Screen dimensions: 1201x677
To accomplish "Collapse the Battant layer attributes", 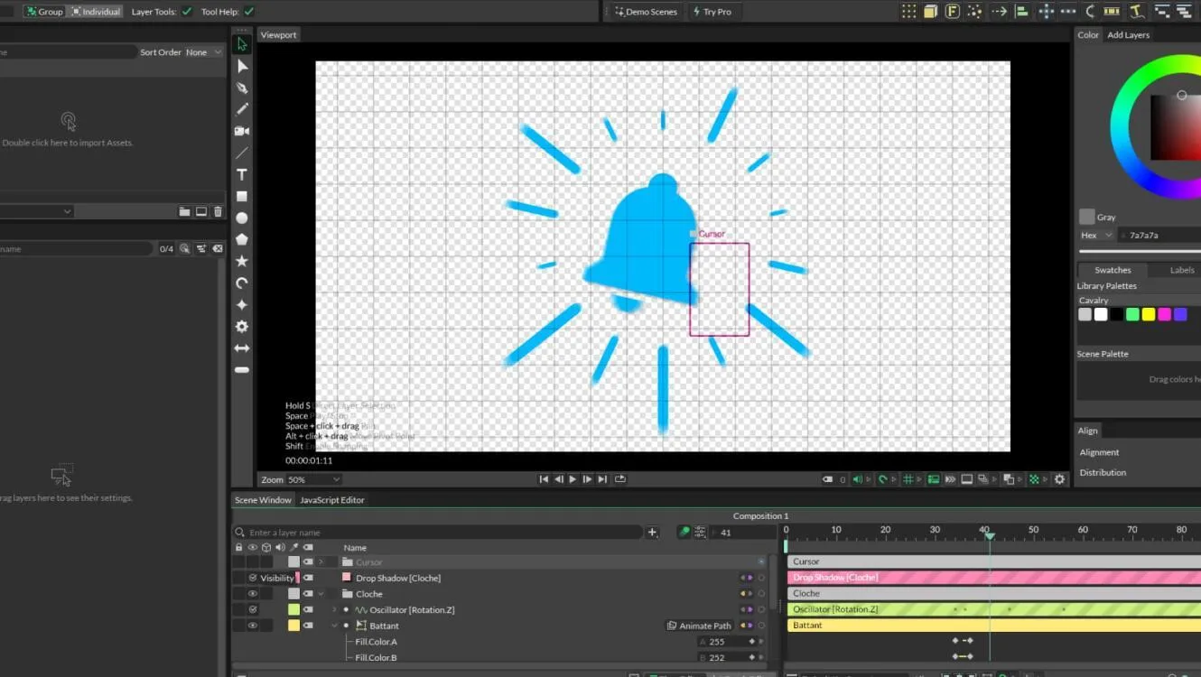I will (334, 626).
